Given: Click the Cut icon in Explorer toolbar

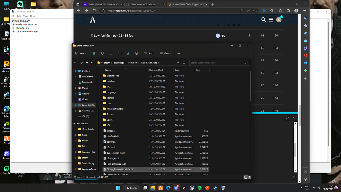Looking at the screenshot, I should (94, 53).
